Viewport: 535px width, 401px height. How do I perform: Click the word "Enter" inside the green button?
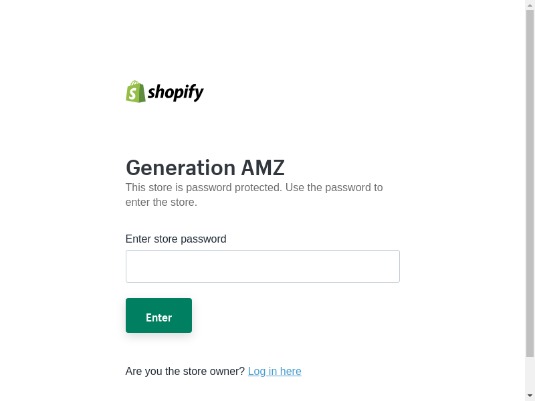tap(158, 317)
